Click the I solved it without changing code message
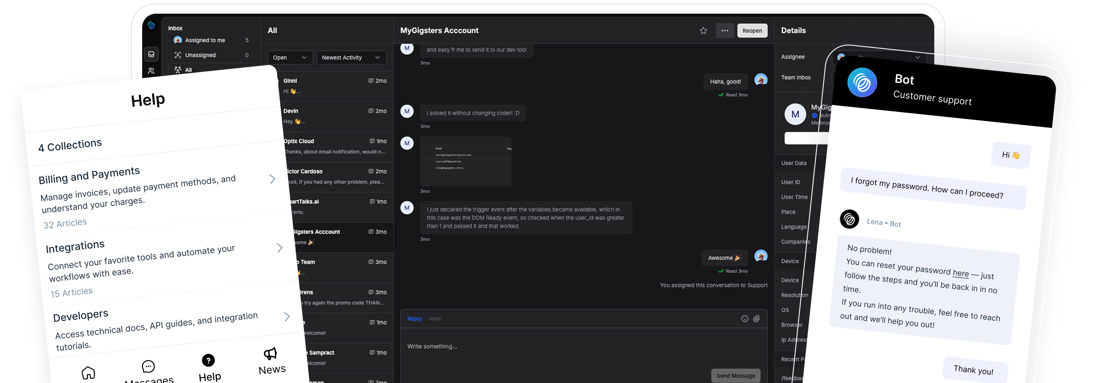The image size is (1094, 383). 473,113
